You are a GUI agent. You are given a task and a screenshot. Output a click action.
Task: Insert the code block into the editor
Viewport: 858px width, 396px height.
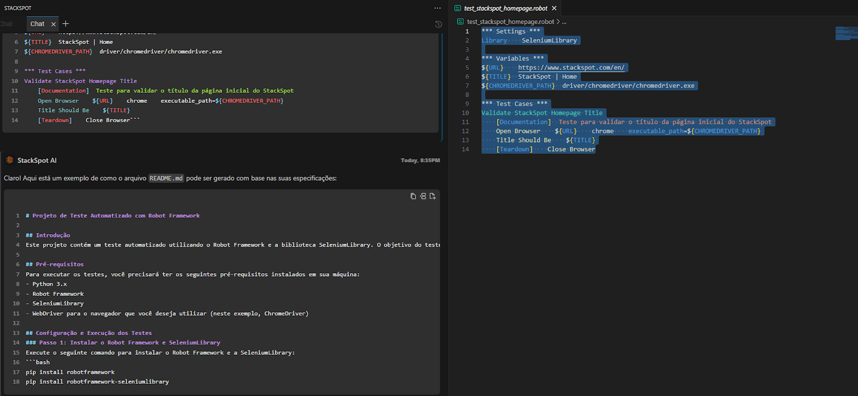(423, 196)
